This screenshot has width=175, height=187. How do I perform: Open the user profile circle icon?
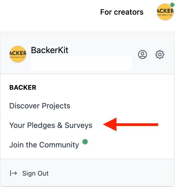[142, 54]
